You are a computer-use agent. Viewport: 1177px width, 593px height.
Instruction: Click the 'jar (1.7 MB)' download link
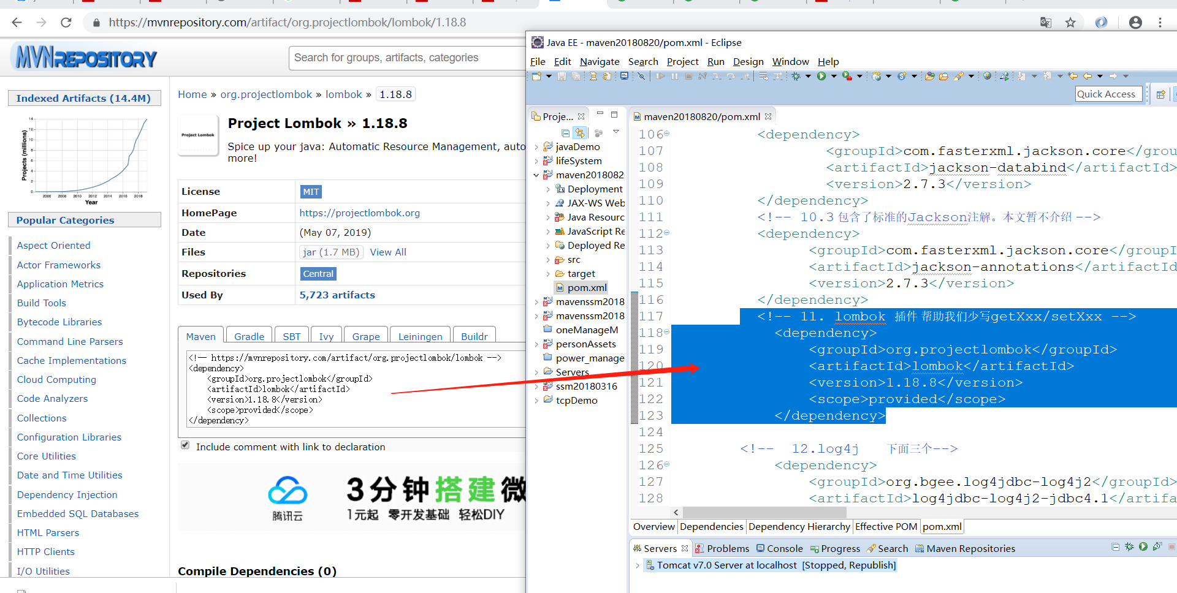pyautogui.click(x=331, y=252)
